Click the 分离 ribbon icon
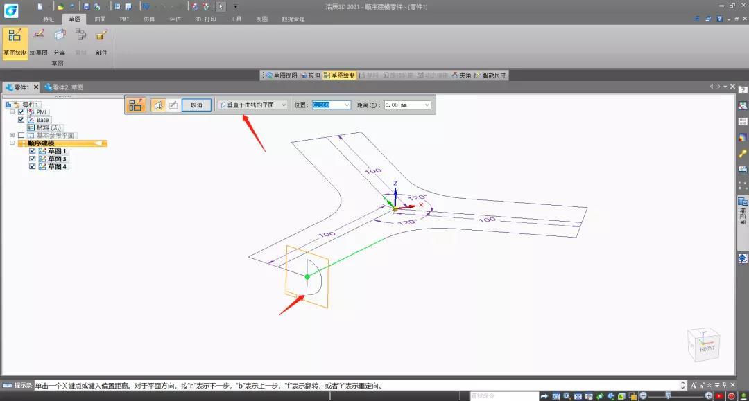This screenshot has width=749, height=401. 60,42
